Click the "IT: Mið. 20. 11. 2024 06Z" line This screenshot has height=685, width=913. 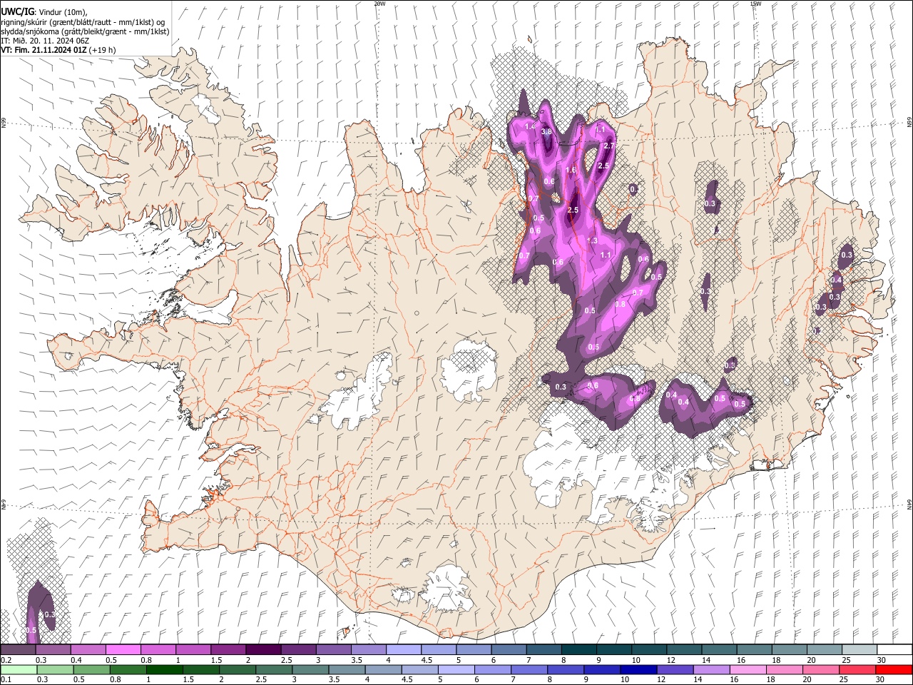point(45,41)
